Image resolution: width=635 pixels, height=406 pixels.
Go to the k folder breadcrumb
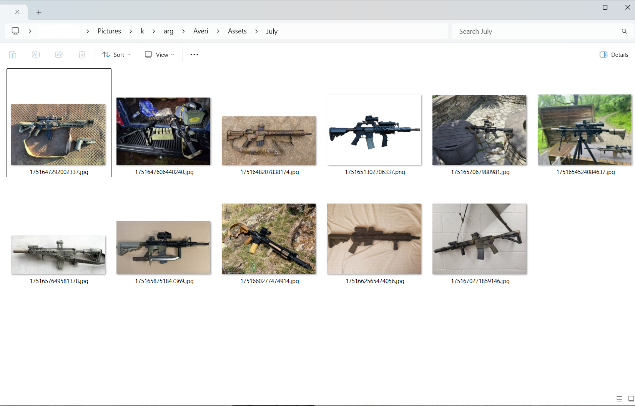coord(142,31)
